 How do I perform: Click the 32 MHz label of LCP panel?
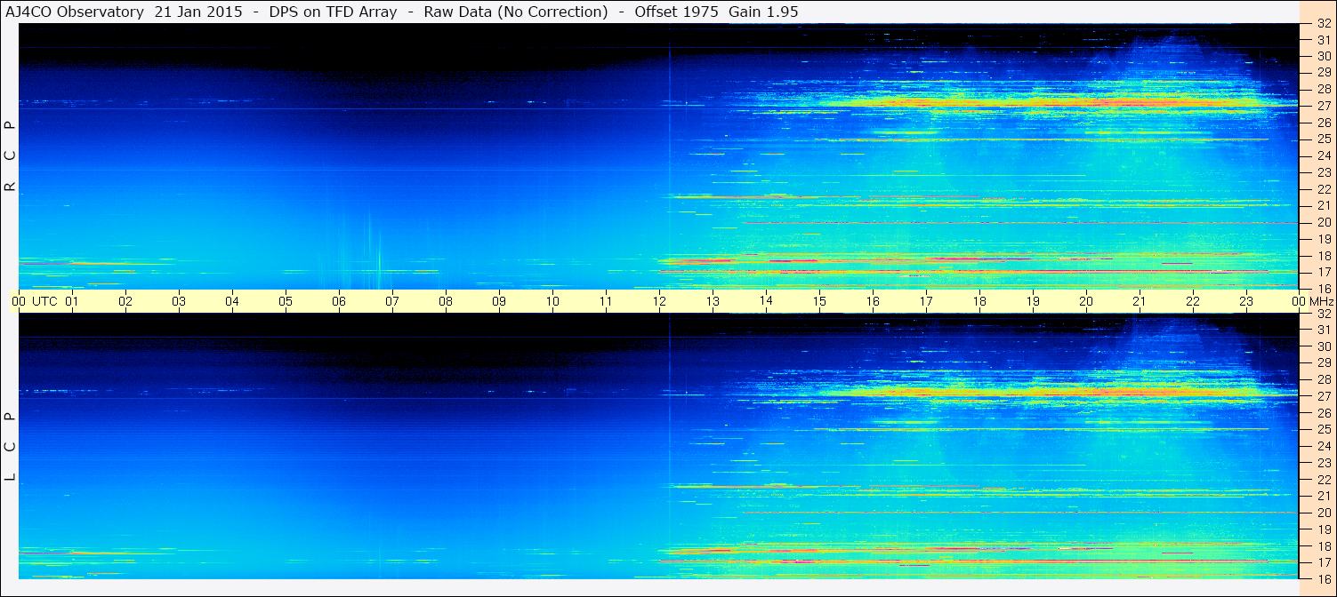[x=1324, y=314]
